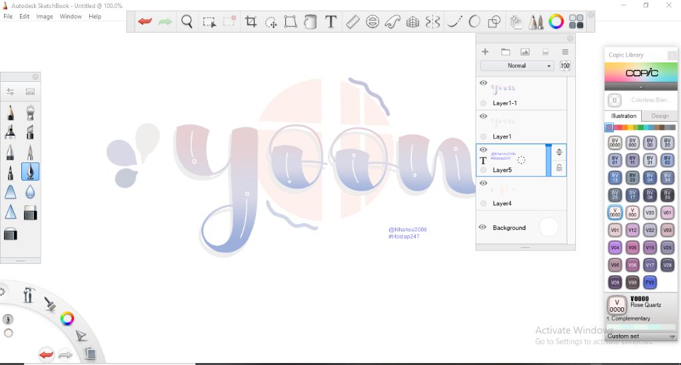The image size is (681, 365).
Task: Open the layer panel hamburger menu
Action: tap(565, 52)
